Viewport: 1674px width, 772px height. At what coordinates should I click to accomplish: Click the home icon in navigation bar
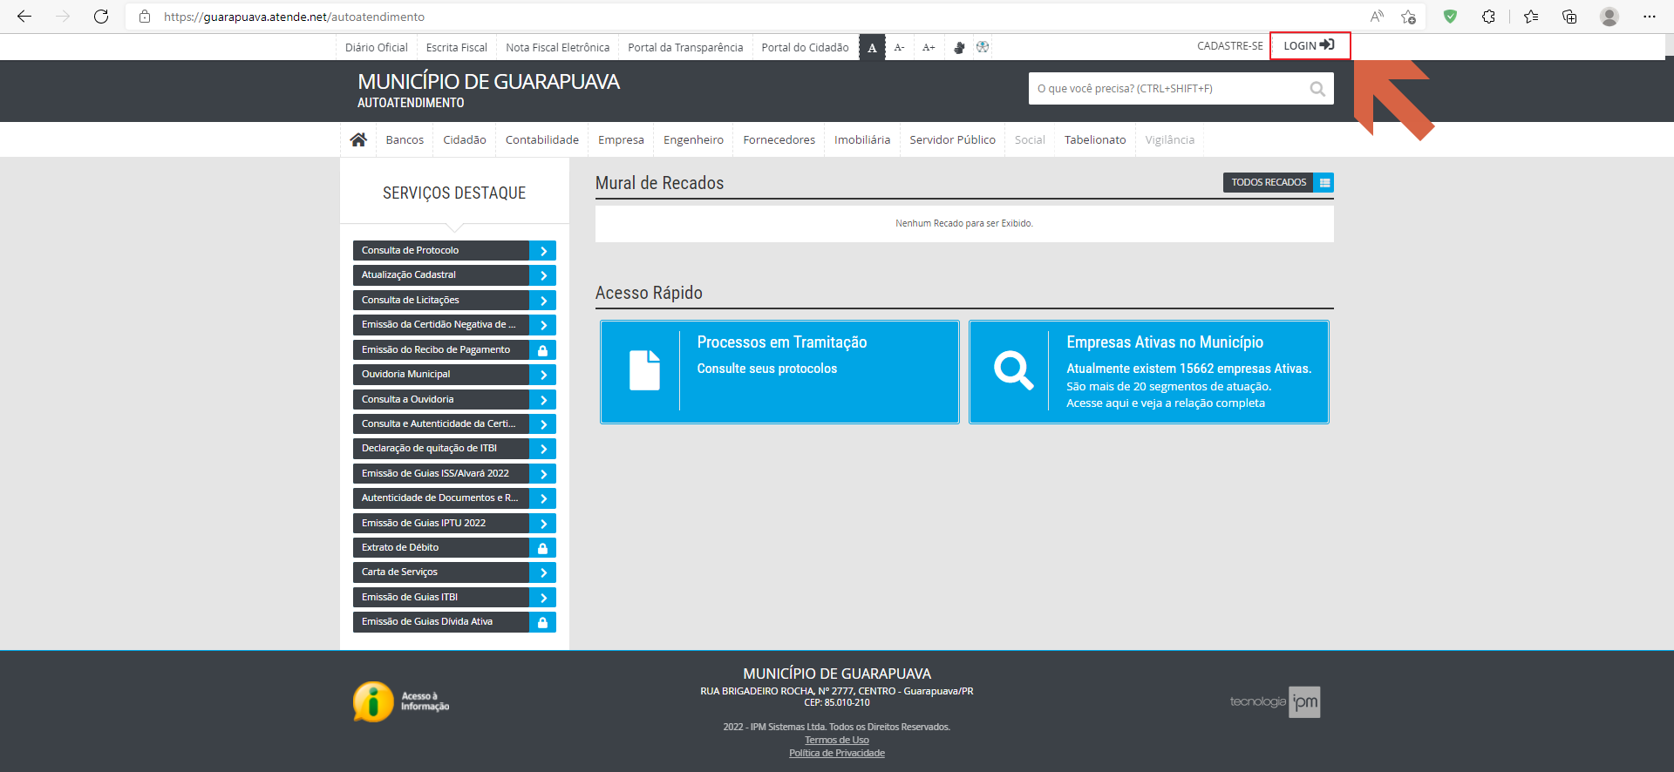tap(358, 139)
